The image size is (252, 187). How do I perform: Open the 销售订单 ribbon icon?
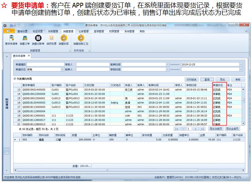tap(25, 40)
